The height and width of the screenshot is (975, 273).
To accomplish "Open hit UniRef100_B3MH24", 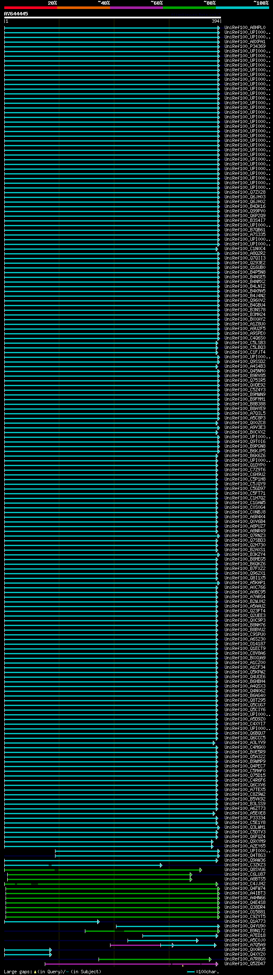I will 245,315.
